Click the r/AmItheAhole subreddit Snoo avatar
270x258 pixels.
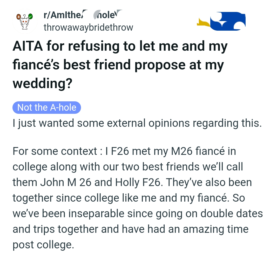[25, 21]
